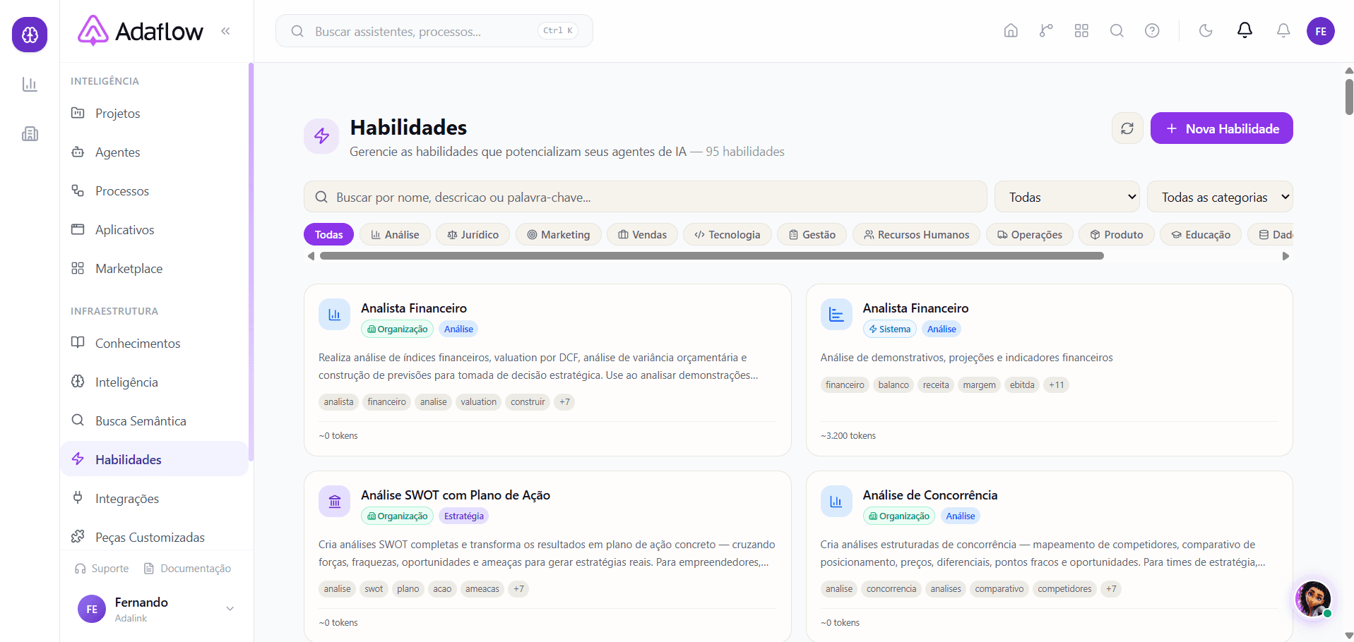This screenshot has width=1354, height=642.
Task: Go to Agentes in sidebar
Action: click(x=154, y=152)
